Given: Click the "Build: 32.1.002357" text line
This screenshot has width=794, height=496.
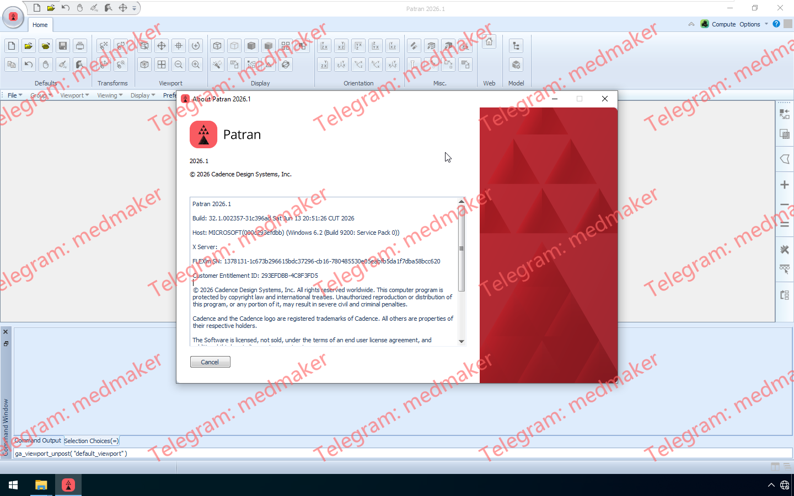Looking at the screenshot, I should [x=273, y=218].
